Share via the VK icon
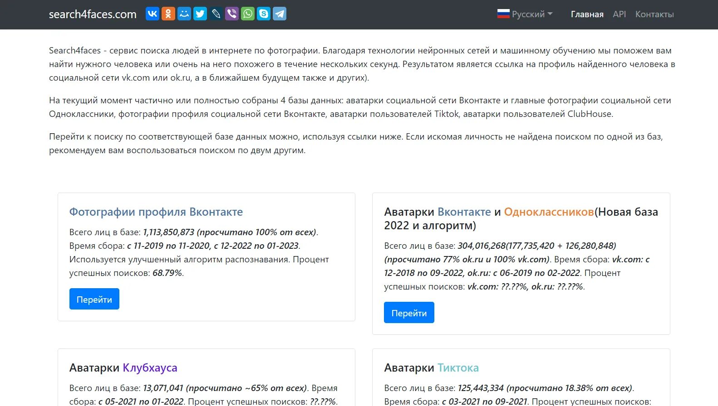Image resolution: width=718 pixels, height=406 pixels. click(x=152, y=14)
